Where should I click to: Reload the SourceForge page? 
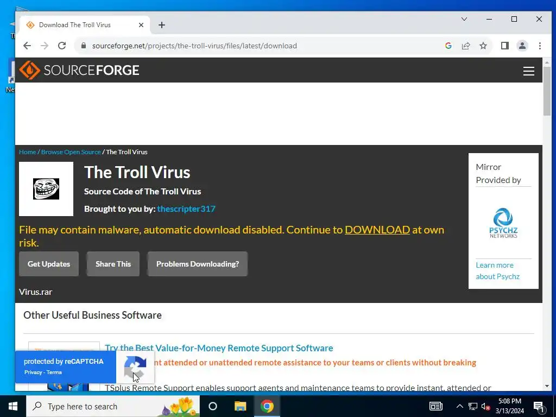[x=62, y=46]
